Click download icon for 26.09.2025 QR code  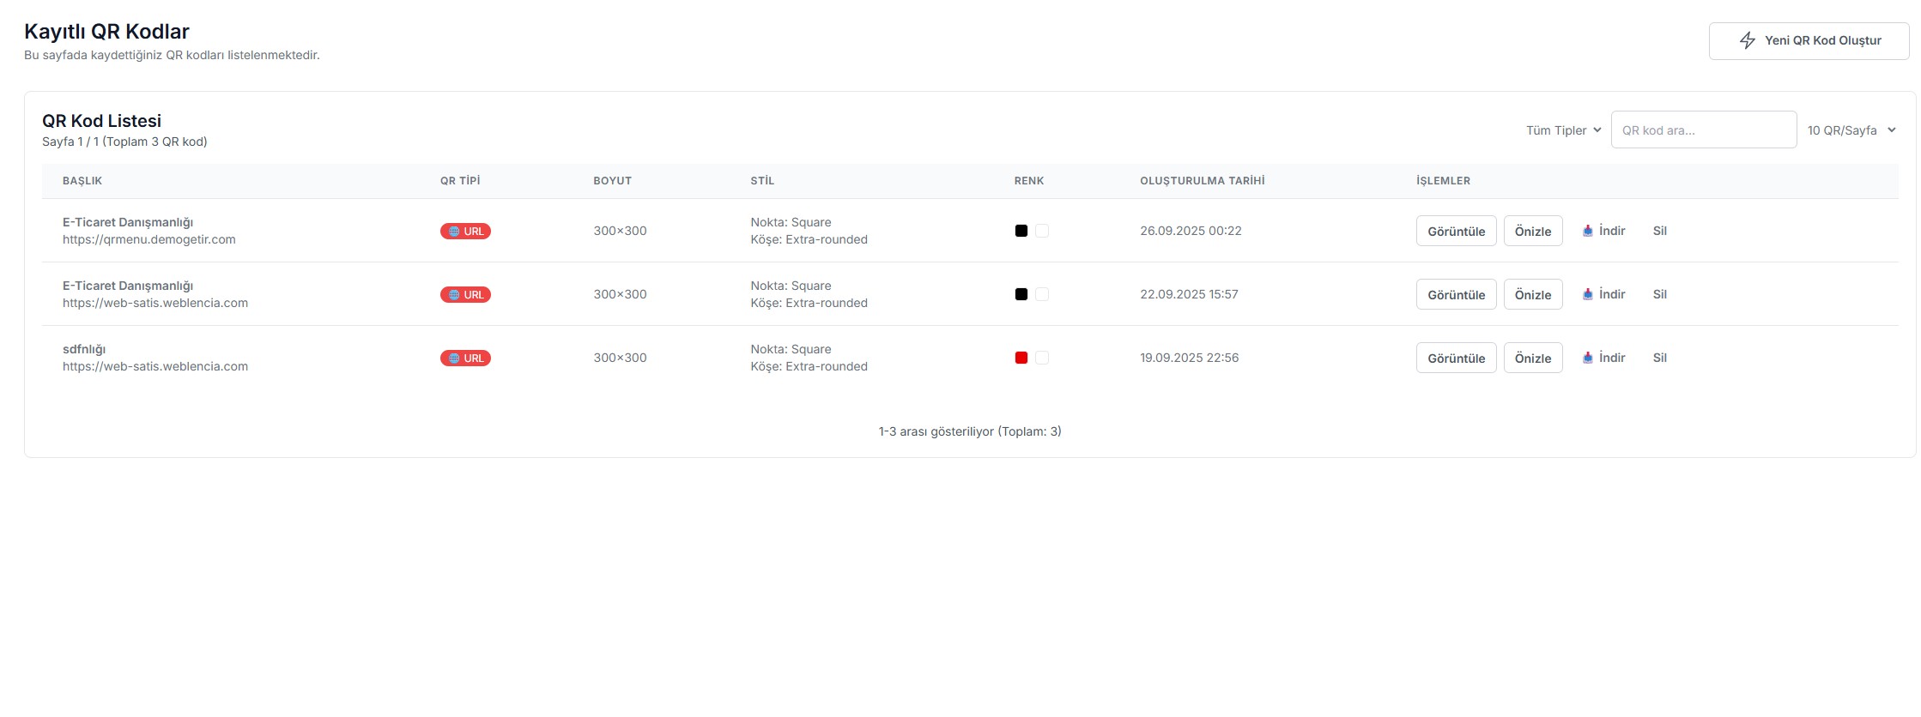point(1587,231)
